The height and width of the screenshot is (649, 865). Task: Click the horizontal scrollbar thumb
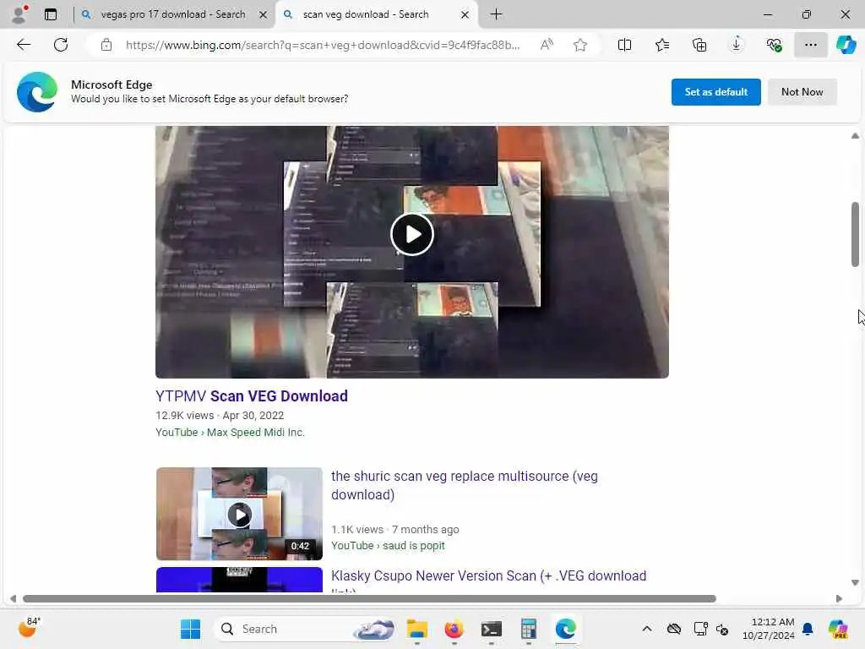pos(370,599)
